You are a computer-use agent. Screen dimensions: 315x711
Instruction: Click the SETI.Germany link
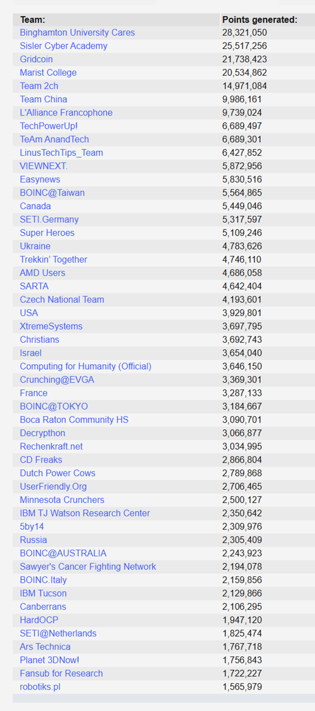[49, 219]
